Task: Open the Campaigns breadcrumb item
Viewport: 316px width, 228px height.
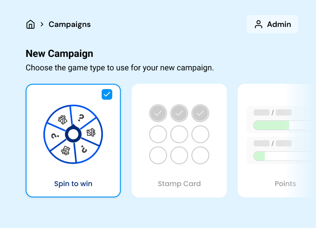Action: [69, 24]
